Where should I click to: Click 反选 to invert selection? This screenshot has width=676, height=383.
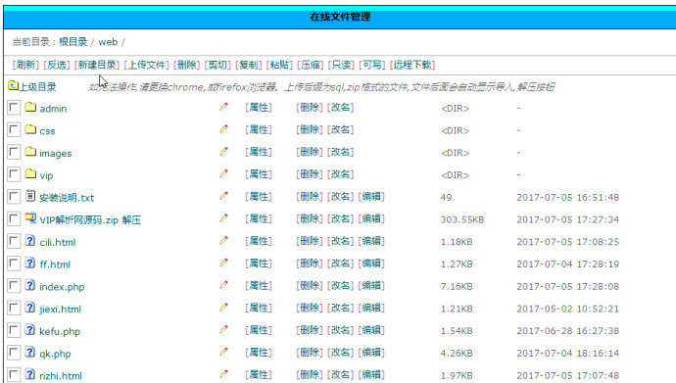coord(57,65)
